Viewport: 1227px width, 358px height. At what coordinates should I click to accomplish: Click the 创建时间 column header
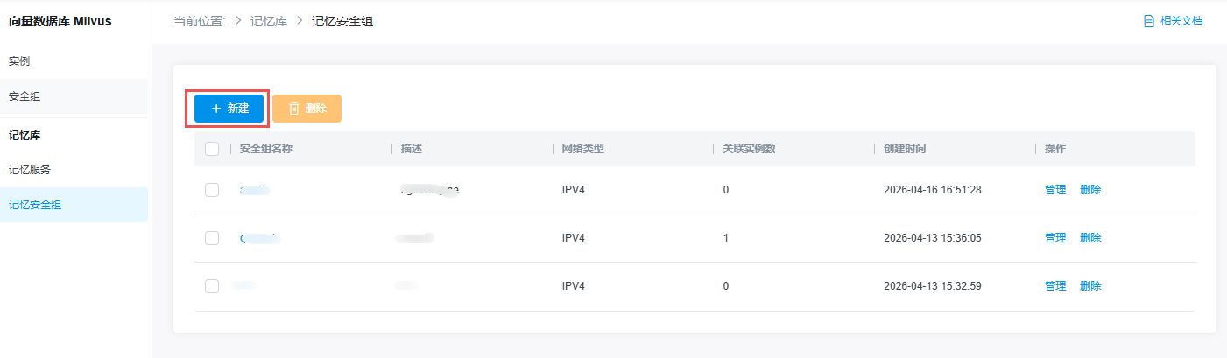click(905, 149)
